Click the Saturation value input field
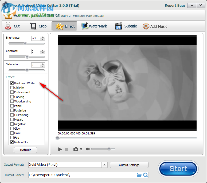The height and width of the screenshot is (183, 207). tap(36, 65)
